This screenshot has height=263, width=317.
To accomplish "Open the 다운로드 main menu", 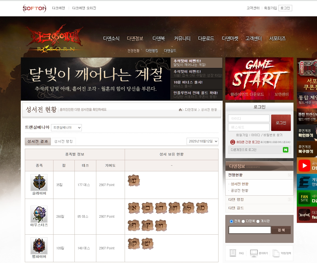I will point(206,38).
